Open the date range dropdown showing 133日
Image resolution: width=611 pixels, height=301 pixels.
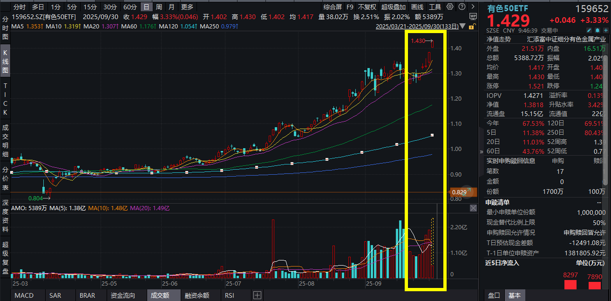pos(462,26)
